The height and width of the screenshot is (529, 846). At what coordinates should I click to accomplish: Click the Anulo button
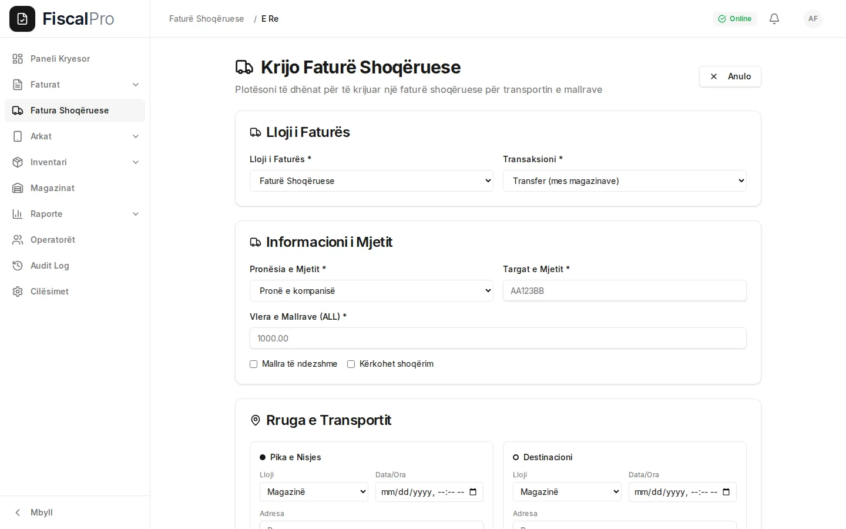[730, 76]
